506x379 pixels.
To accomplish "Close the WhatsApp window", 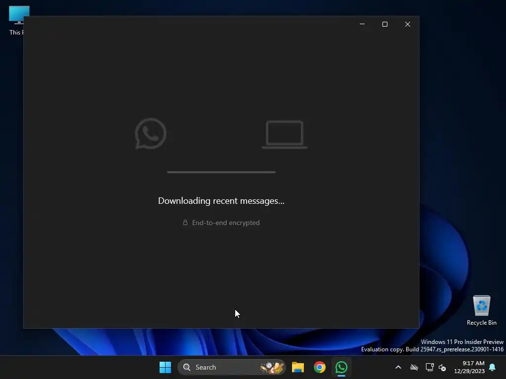I will 408,24.
